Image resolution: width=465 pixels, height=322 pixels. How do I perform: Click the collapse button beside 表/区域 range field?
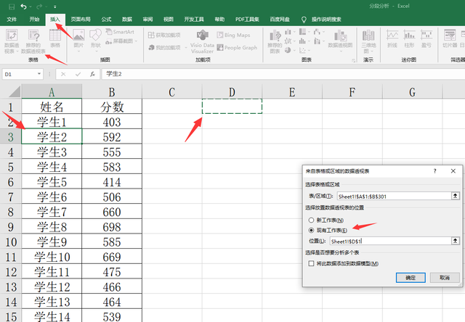[x=456, y=196]
